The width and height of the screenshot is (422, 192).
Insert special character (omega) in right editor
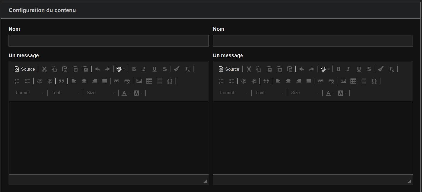point(374,81)
